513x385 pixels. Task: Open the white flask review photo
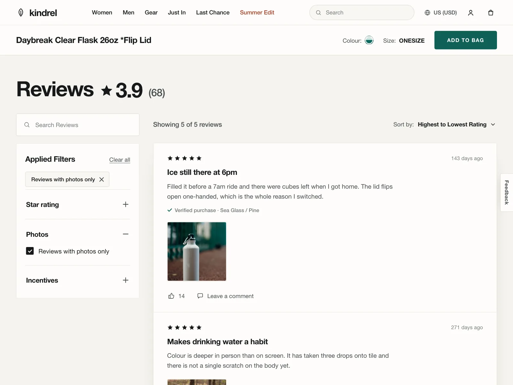coord(197,252)
